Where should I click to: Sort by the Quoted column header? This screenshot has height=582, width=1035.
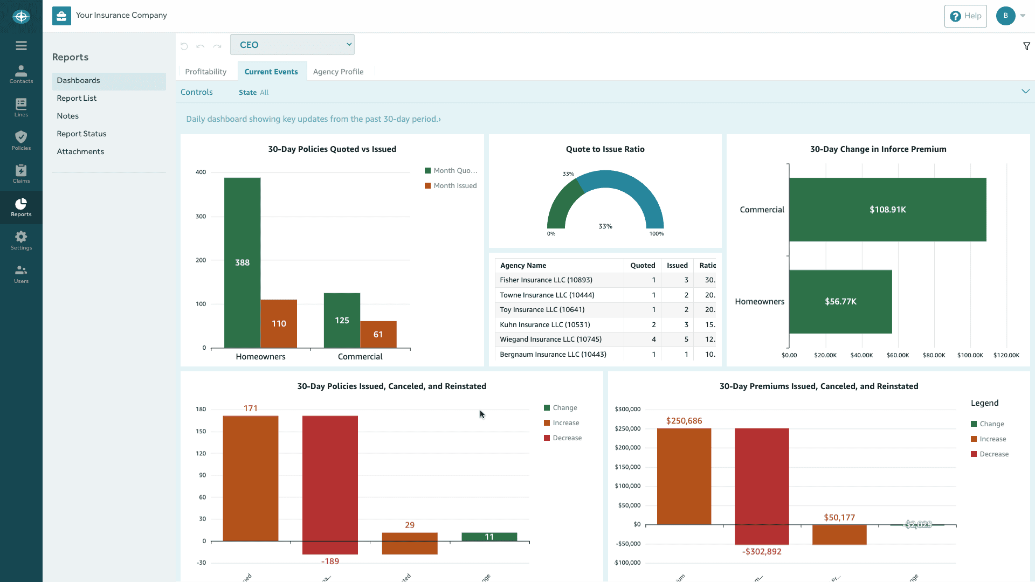643,266
